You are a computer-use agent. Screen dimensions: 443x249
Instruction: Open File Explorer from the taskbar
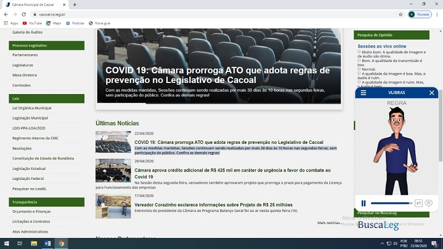pyautogui.click(x=34, y=243)
